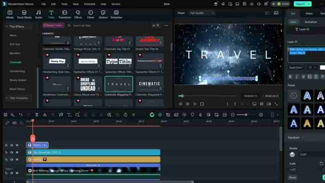
Task: Select the WordArt title category
Action: 15,53
